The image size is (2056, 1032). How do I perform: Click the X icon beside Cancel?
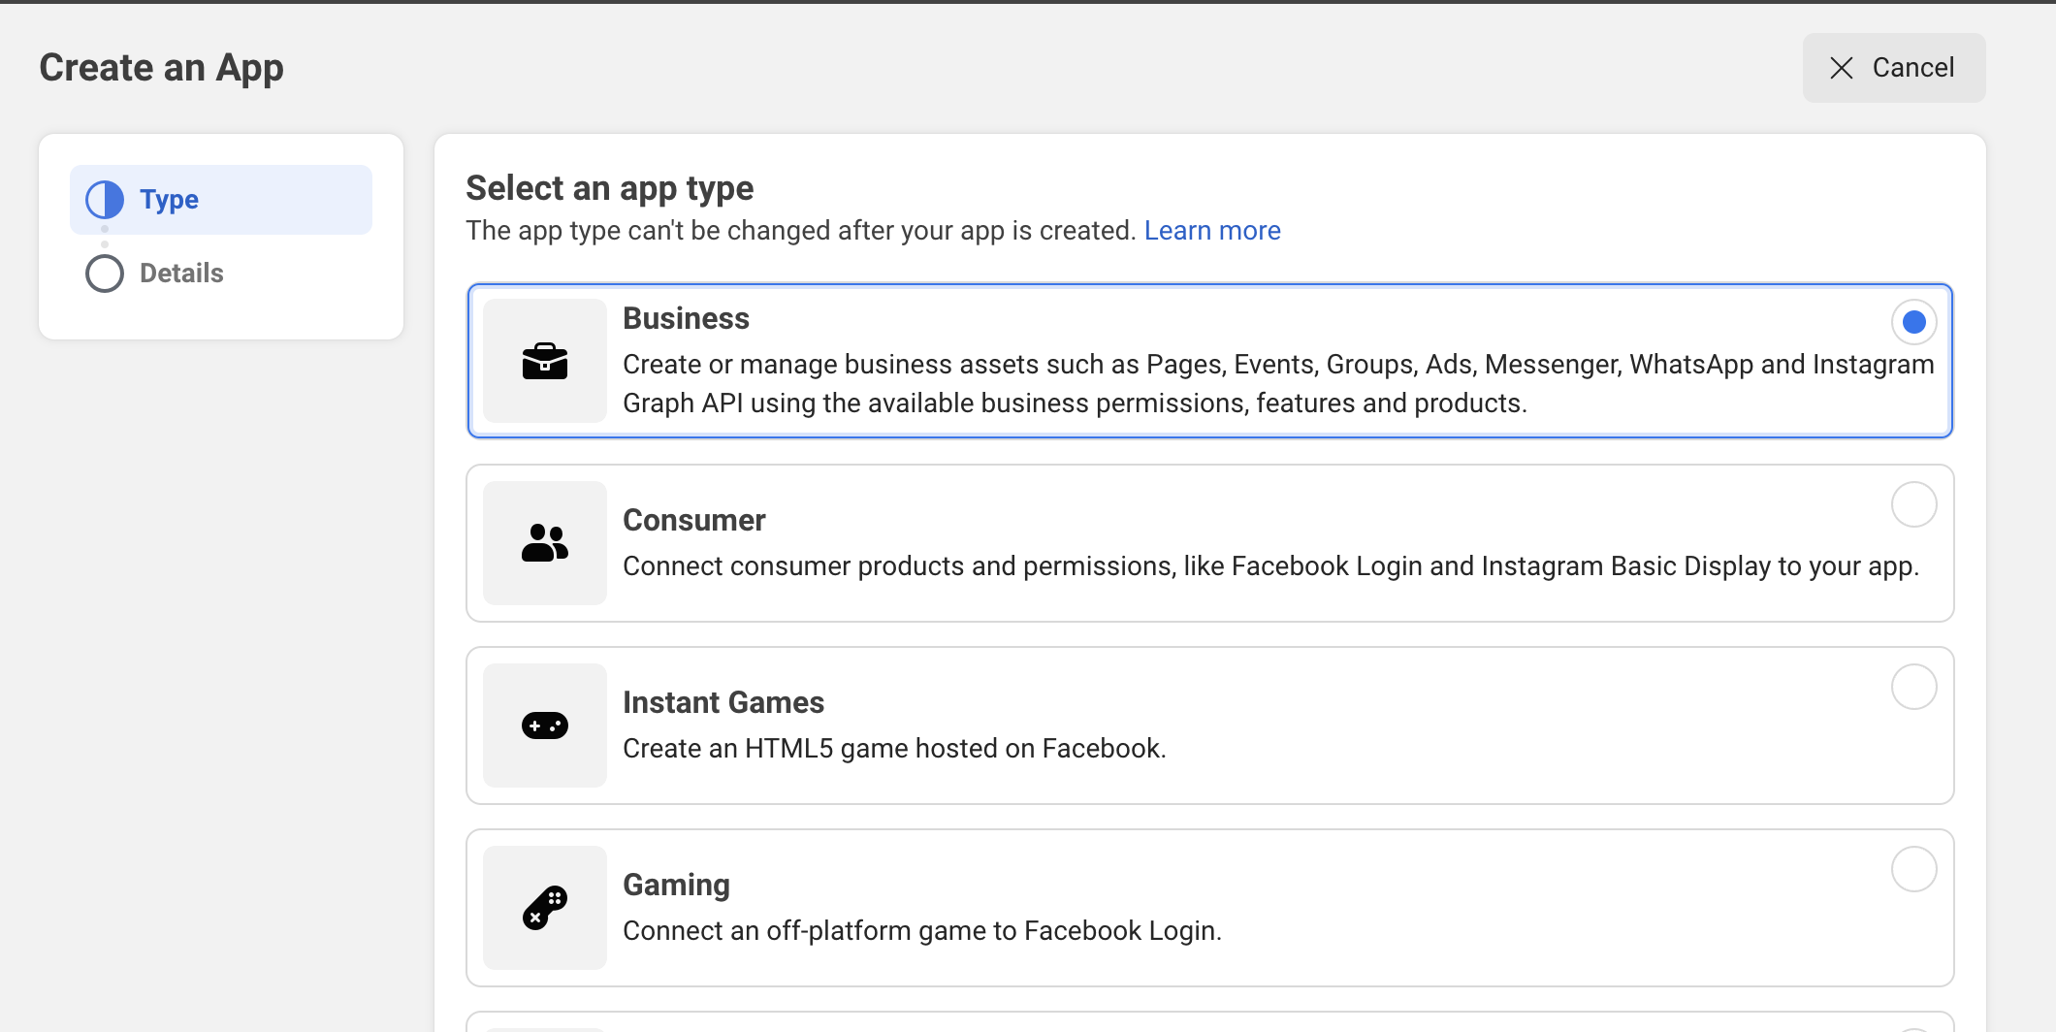click(1841, 68)
